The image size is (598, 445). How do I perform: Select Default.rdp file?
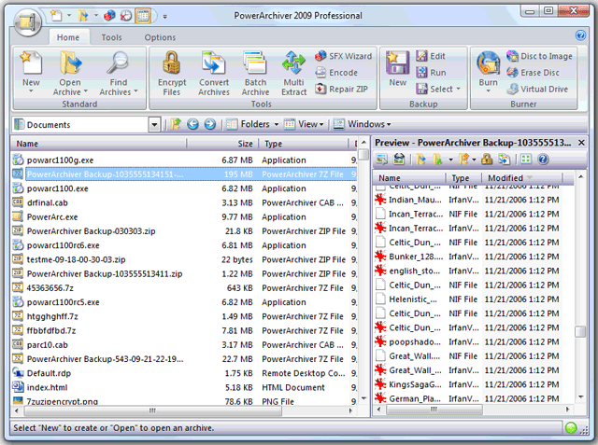pyautogui.click(x=185, y=373)
